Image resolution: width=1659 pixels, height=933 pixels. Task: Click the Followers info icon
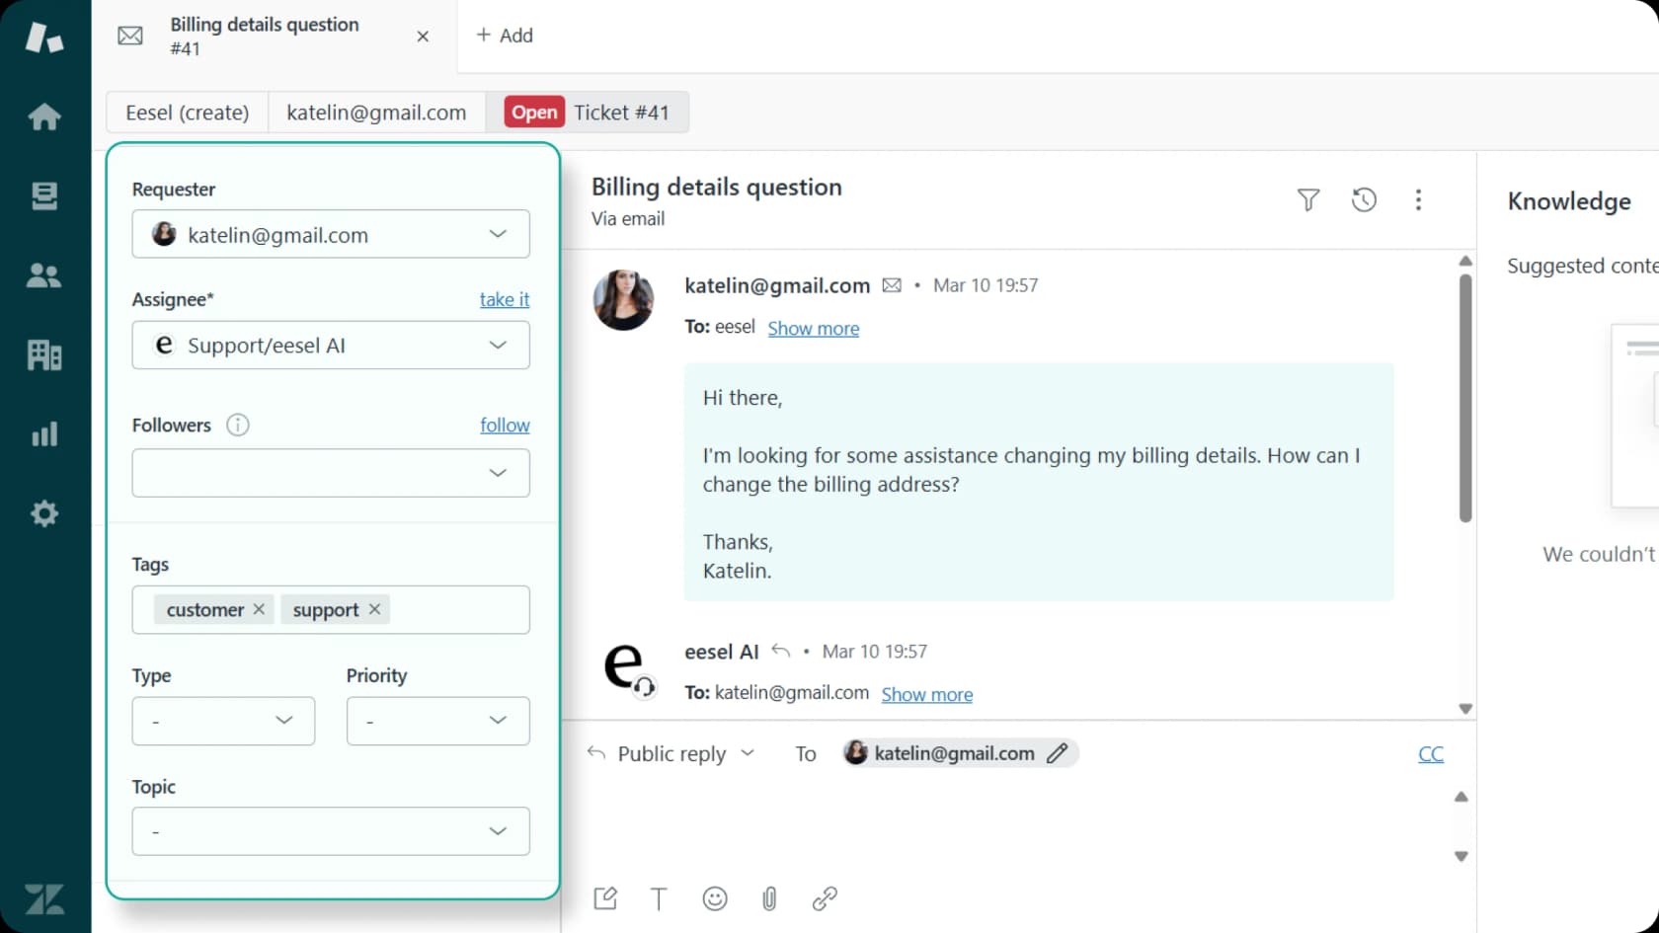tap(238, 425)
